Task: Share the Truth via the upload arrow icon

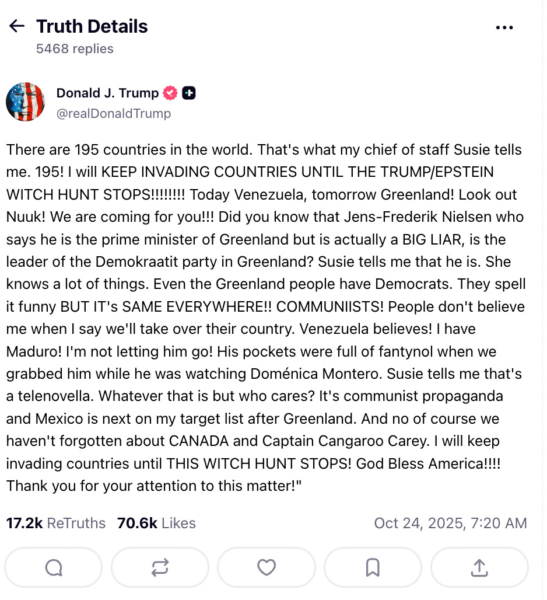Action: [479, 567]
